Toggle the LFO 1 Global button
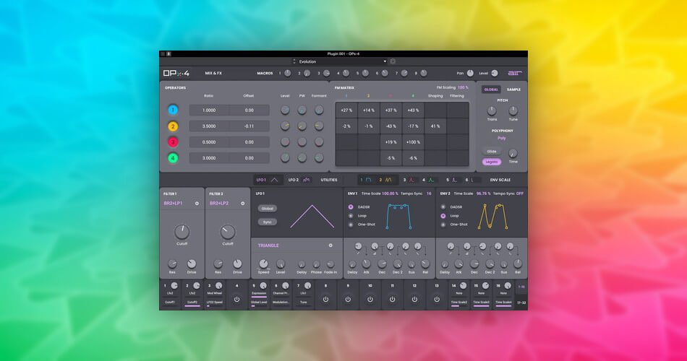The width and height of the screenshot is (687, 361). point(268,209)
